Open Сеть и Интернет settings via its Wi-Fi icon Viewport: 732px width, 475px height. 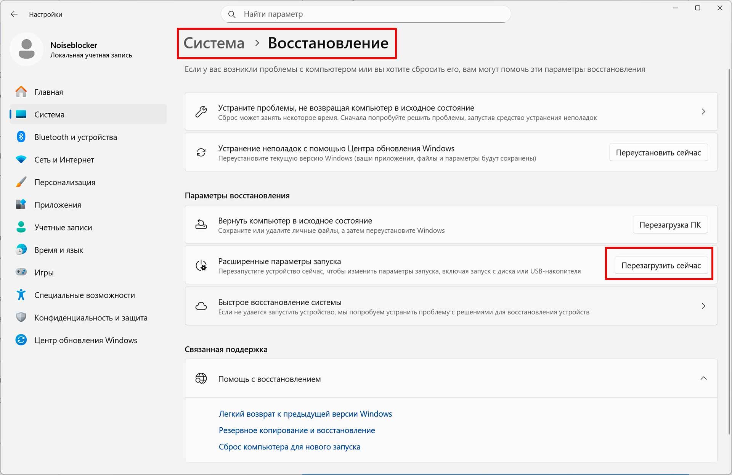coord(21,159)
